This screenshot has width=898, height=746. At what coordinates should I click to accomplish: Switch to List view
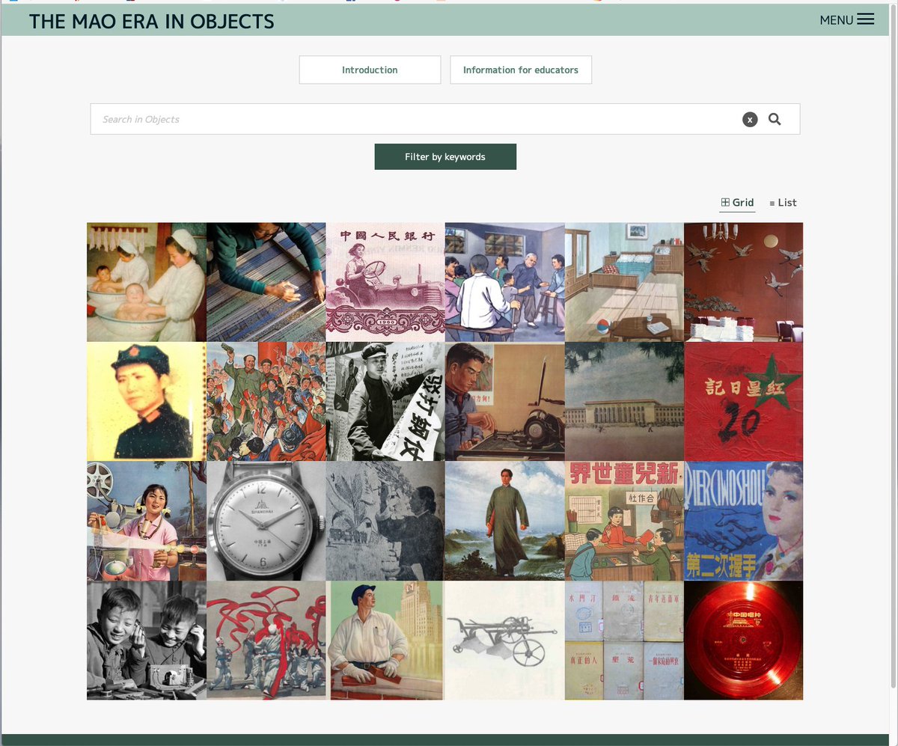pyautogui.click(x=783, y=203)
